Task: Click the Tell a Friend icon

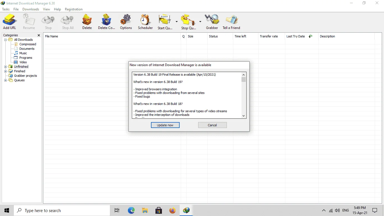Action: (231, 22)
